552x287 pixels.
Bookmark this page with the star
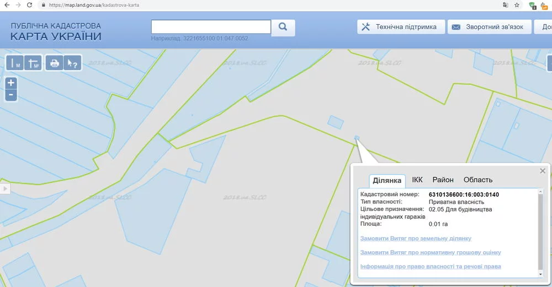[517, 5]
